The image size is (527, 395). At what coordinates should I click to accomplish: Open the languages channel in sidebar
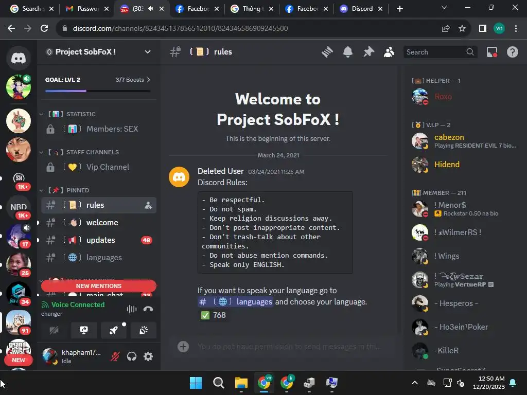(x=98, y=258)
